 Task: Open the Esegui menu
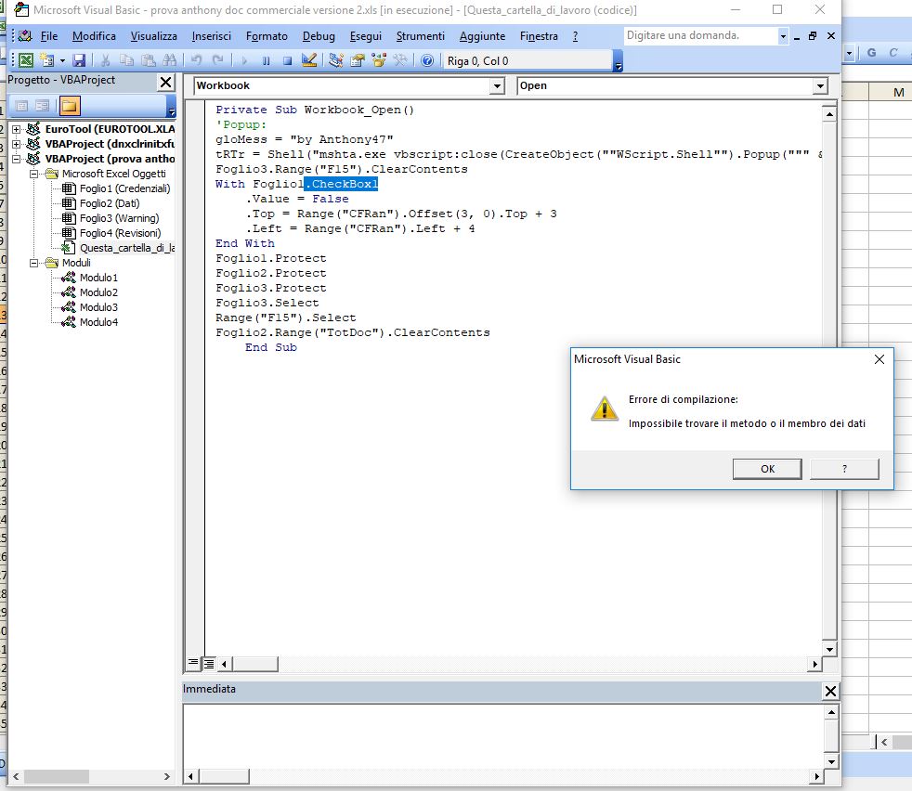pos(365,36)
